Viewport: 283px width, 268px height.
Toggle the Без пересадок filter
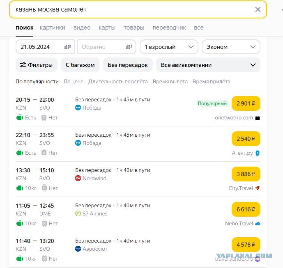[x=128, y=65]
